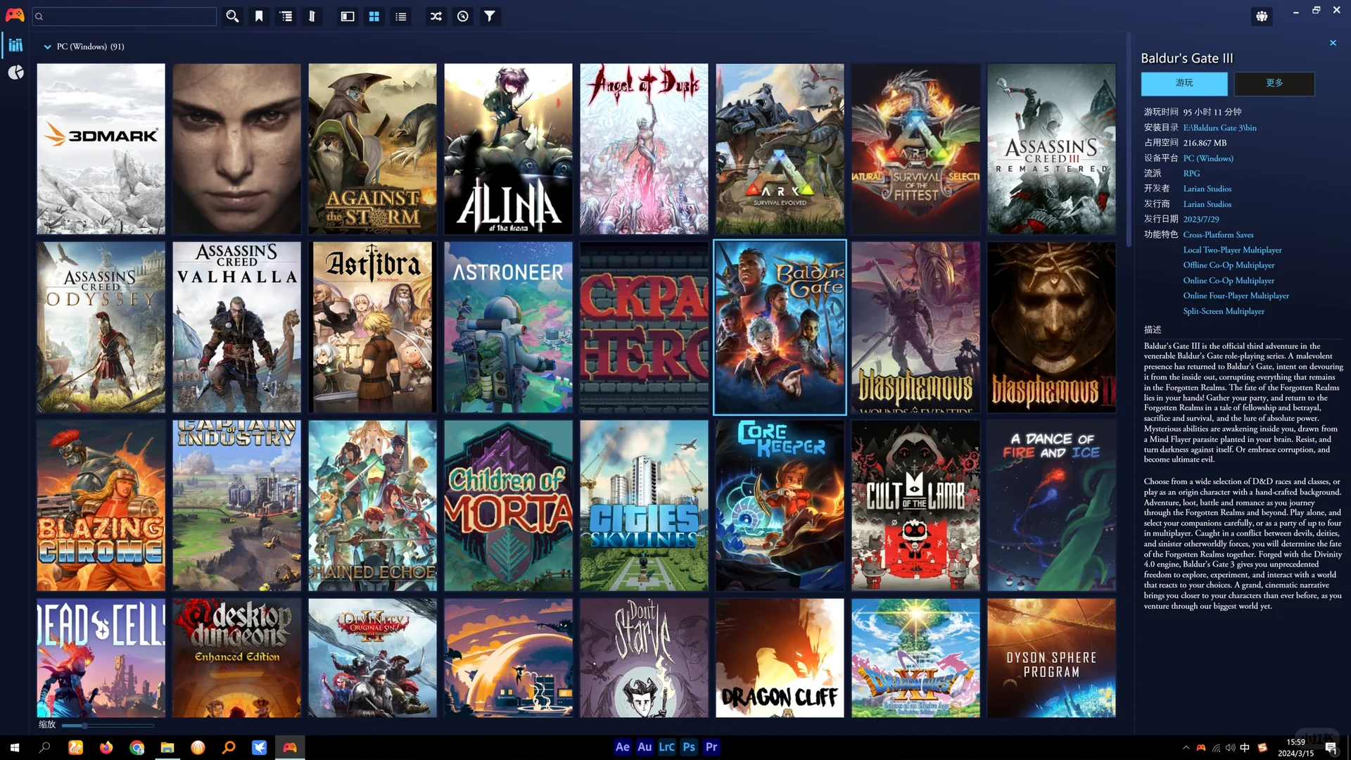The image size is (1351, 760).
Task: Open the Library view in sidebar
Action: click(15, 46)
